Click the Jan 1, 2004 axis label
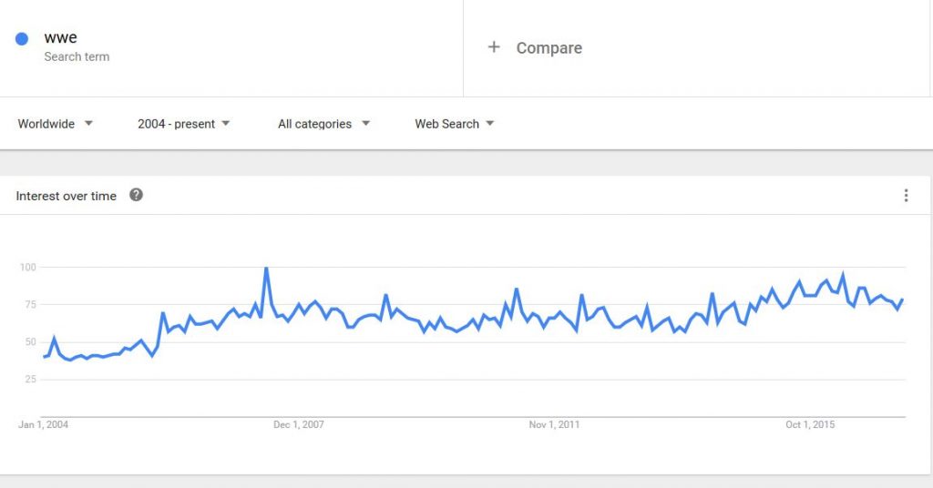The image size is (933, 488). (x=44, y=425)
